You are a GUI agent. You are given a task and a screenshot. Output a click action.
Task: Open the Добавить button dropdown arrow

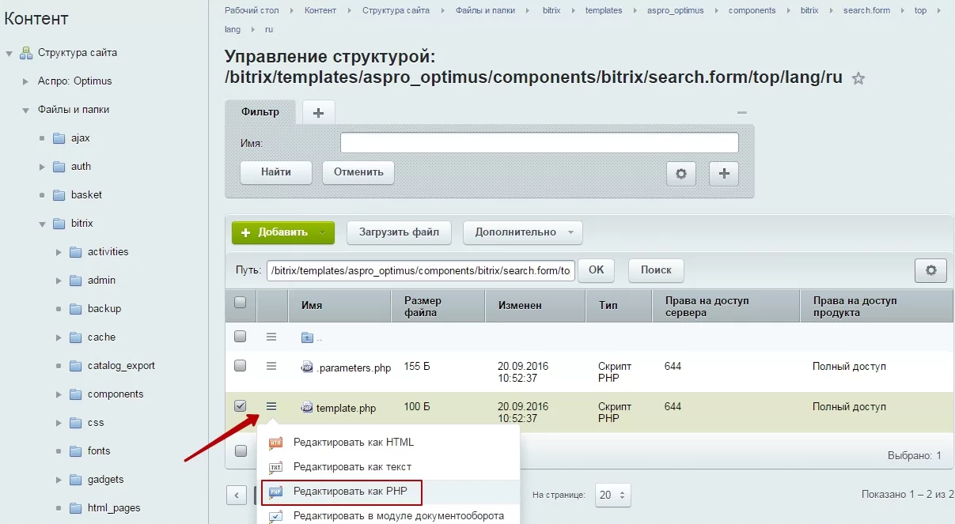[322, 232]
